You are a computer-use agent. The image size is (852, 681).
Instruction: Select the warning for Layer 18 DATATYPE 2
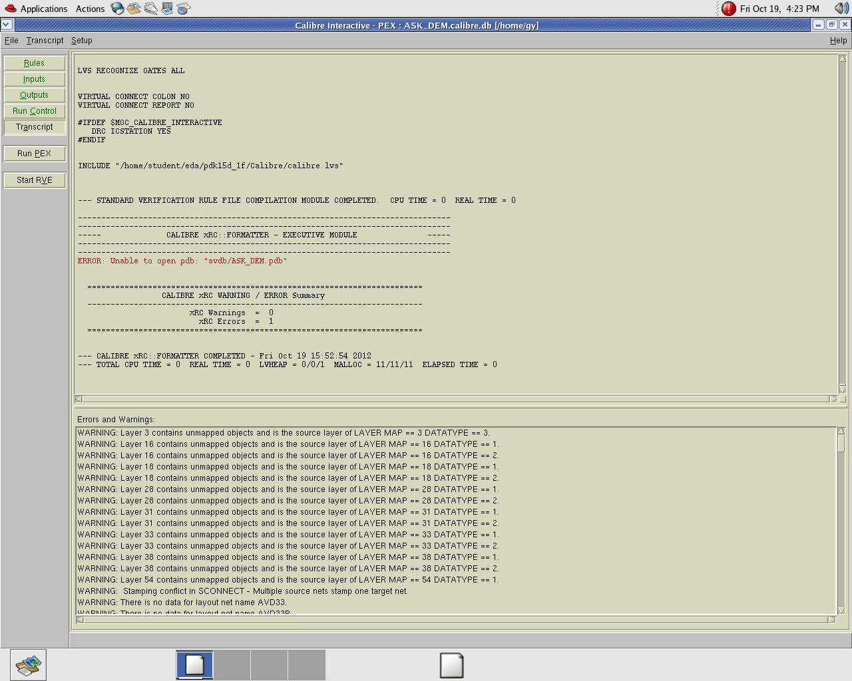[288, 478]
